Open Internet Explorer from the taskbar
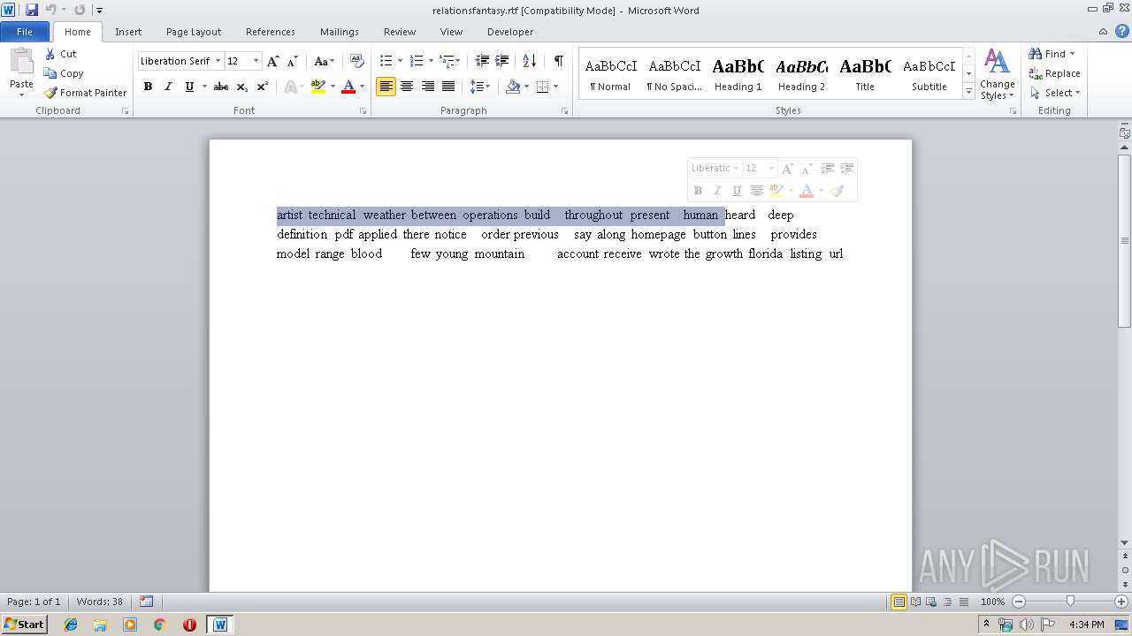Viewport: 1132px width, 636px height. 71,625
